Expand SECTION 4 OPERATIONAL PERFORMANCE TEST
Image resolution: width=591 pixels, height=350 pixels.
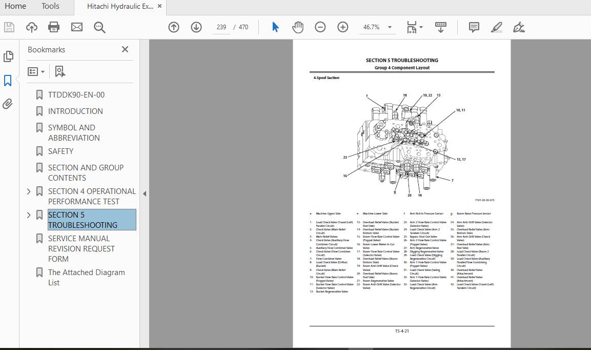[29, 191]
